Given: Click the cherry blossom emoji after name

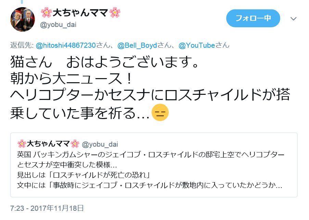Looking at the screenshot, I should coord(115,13).
